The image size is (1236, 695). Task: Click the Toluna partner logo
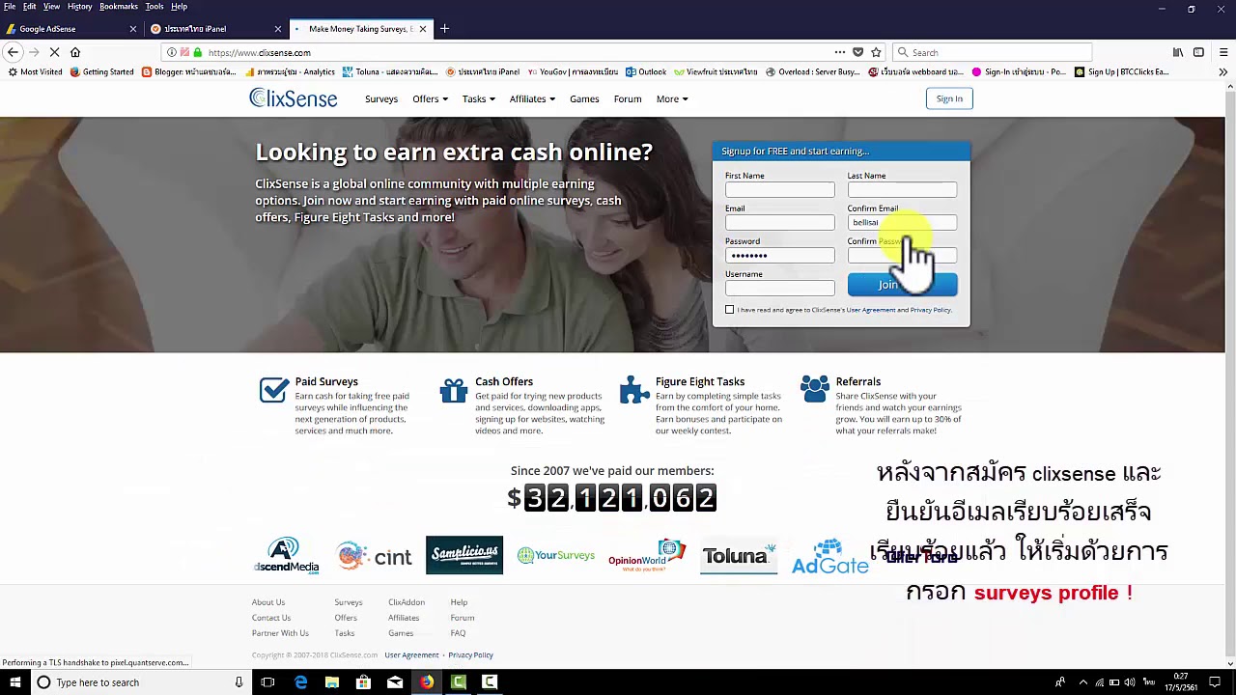coord(739,556)
